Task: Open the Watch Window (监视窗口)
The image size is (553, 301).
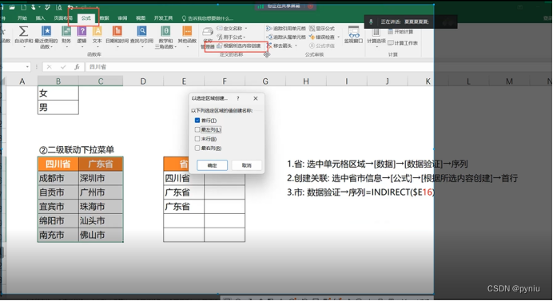Action: pyautogui.click(x=353, y=34)
